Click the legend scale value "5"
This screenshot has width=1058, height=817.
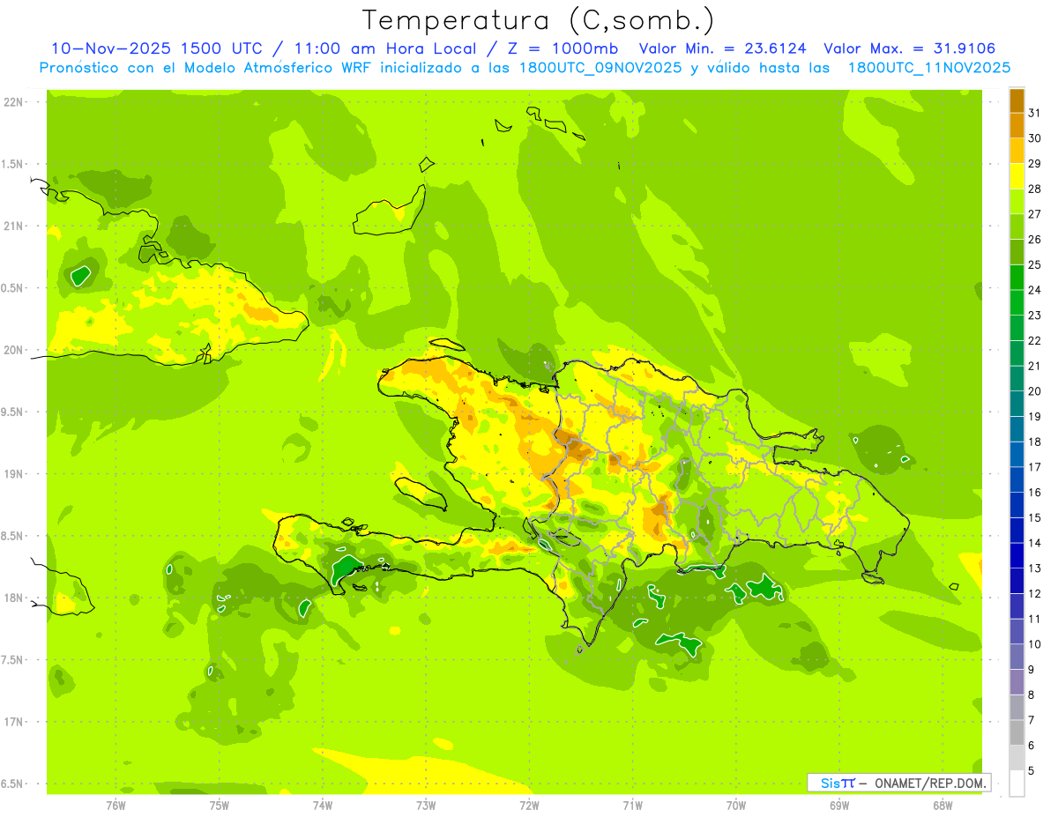click(1032, 771)
